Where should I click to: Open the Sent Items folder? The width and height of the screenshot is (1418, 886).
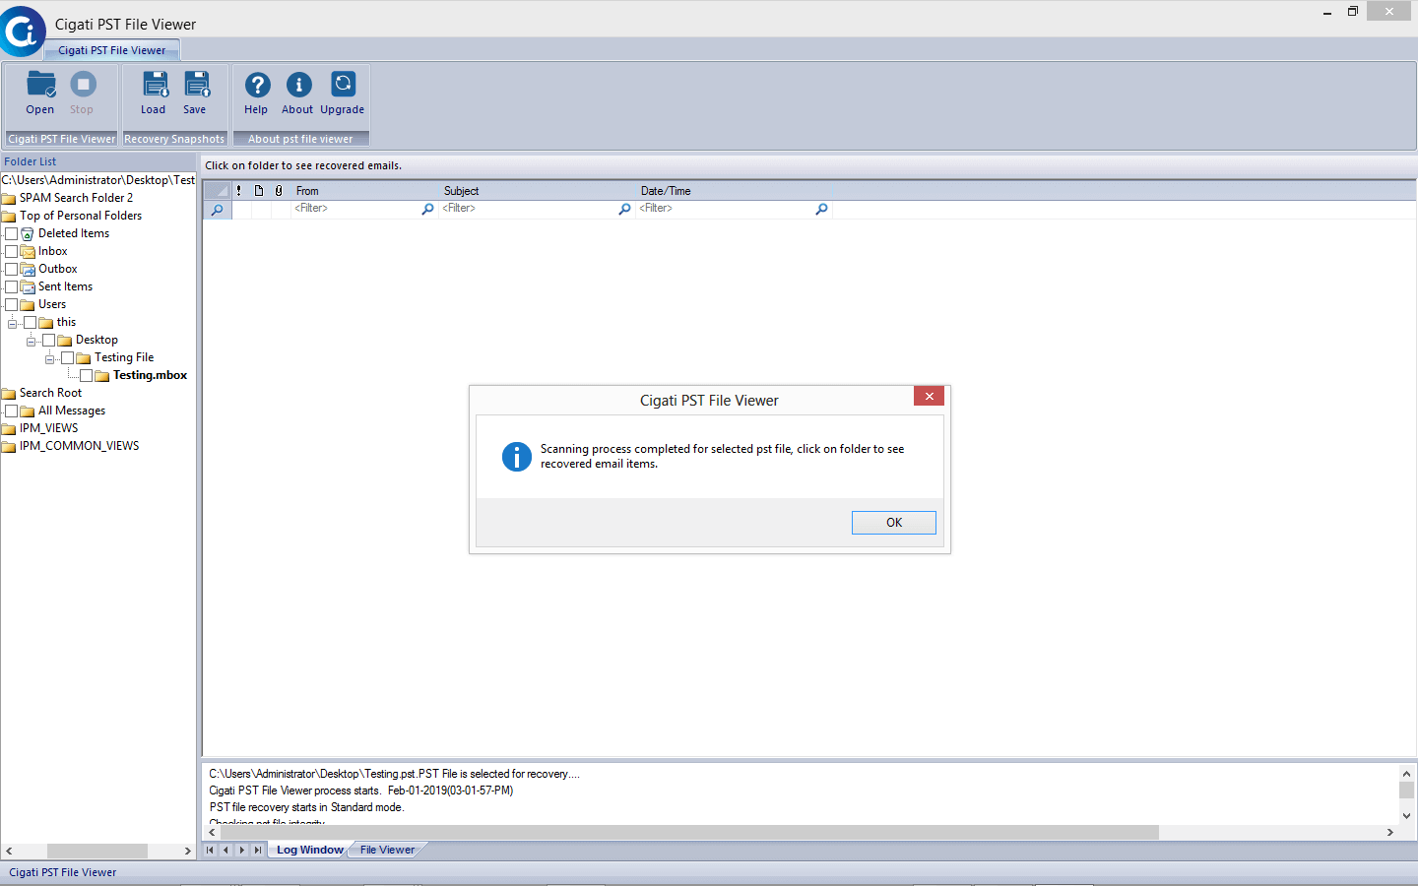(x=66, y=286)
